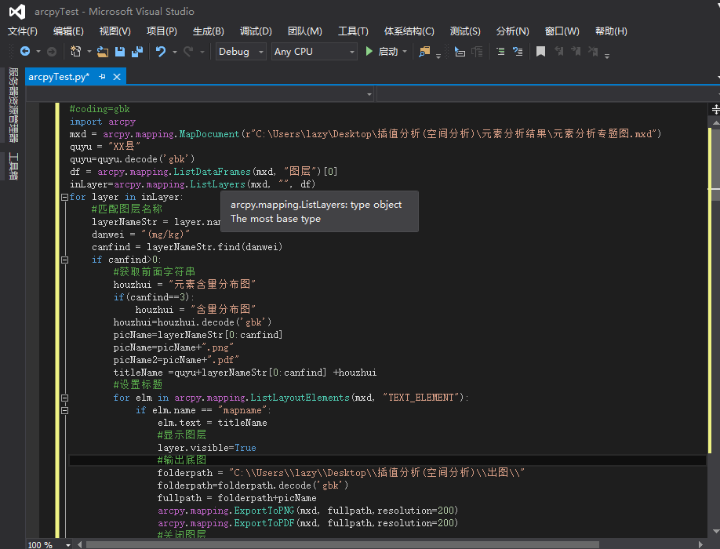
Task: Save the file with the floppy disk icon
Action: point(120,52)
